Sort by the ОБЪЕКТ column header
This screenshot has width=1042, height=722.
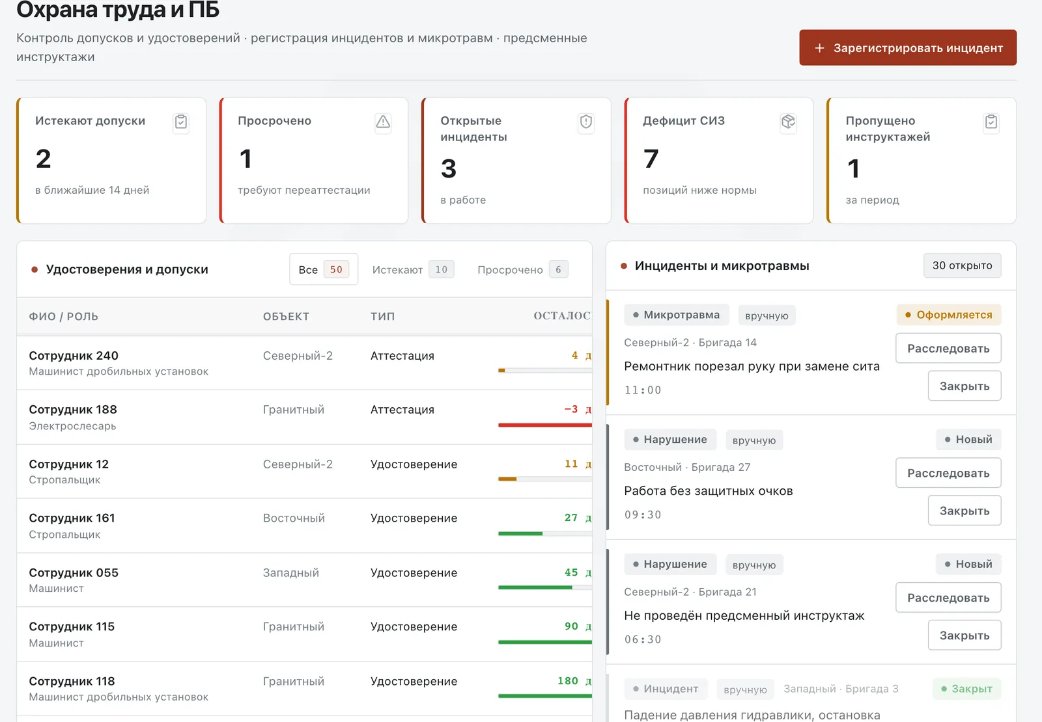click(286, 317)
